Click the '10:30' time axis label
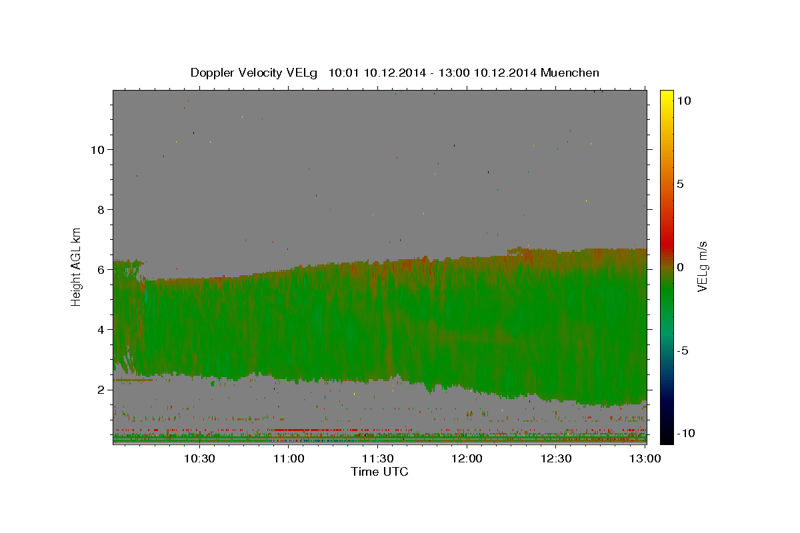This screenshot has height=533, width=800. (199, 458)
